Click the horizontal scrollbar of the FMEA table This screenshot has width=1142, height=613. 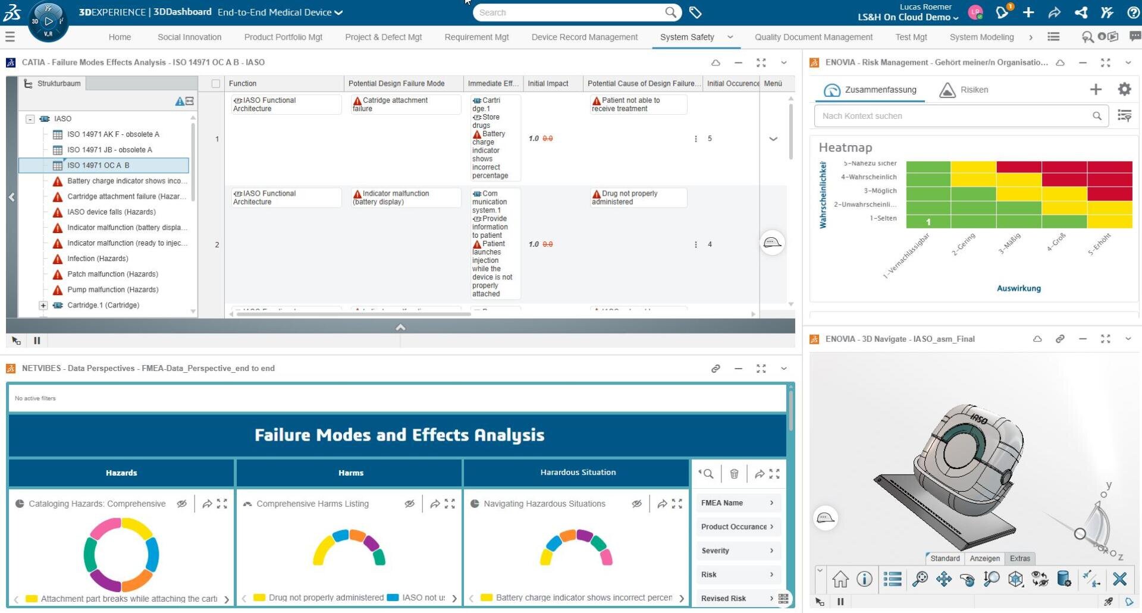click(353, 314)
